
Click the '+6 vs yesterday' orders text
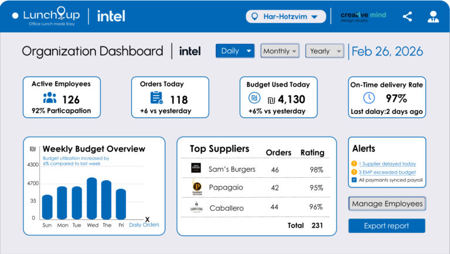pyautogui.click(x=166, y=111)
